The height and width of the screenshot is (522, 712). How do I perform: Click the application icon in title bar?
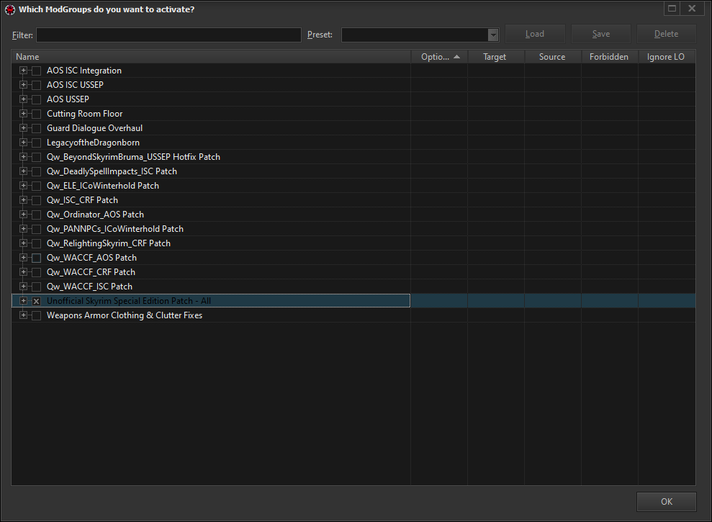pyautogui.click(x=10, y=9)
